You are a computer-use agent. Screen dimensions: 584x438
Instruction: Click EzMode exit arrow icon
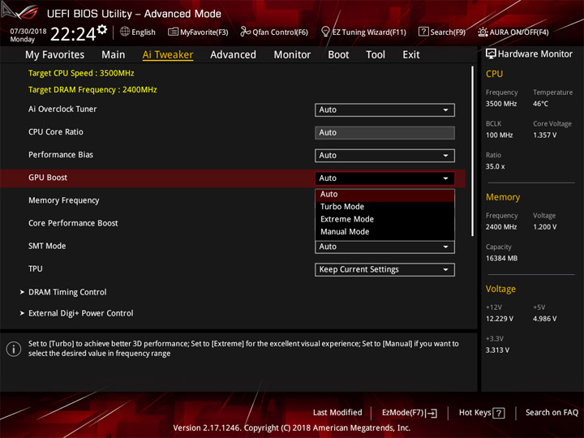click(432, 413)
